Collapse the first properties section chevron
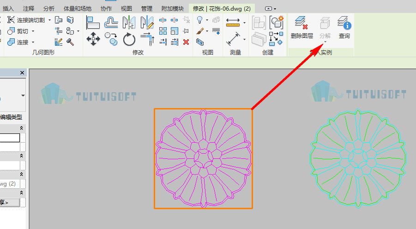Viewport: 416px width, 229px height. (x=22, y=128)
